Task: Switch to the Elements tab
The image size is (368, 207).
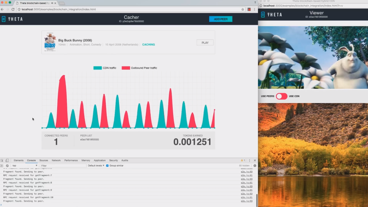Action: click(19, 161)
